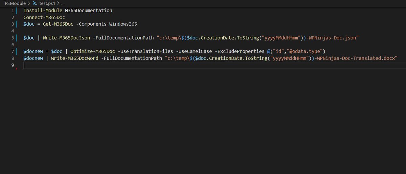Click -FullDocumentationPath on line 5
Viewport: 406px width, 174px height.
click(x=123, y=38)
